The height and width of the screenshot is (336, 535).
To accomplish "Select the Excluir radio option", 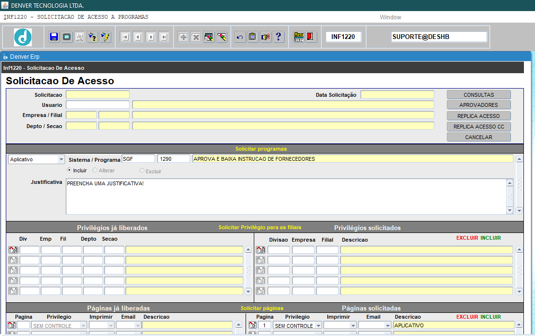I will 142,170.
